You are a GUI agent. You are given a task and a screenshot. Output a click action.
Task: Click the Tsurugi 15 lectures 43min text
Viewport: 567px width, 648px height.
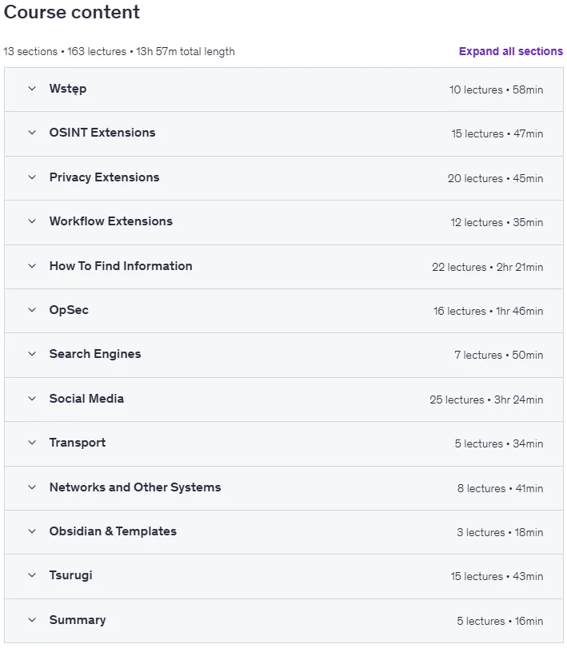(x=497, y=576)
